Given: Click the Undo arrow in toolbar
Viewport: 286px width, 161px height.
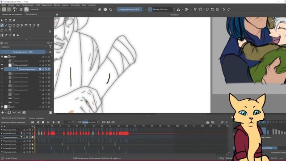Looking at the screenshot, I should [x=223, y=9].
